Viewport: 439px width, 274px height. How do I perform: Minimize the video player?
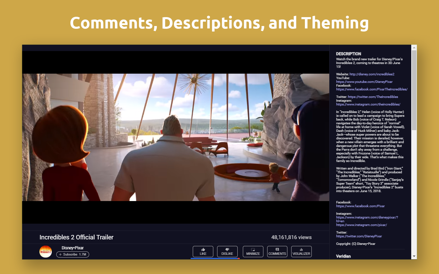click(253, 251)
